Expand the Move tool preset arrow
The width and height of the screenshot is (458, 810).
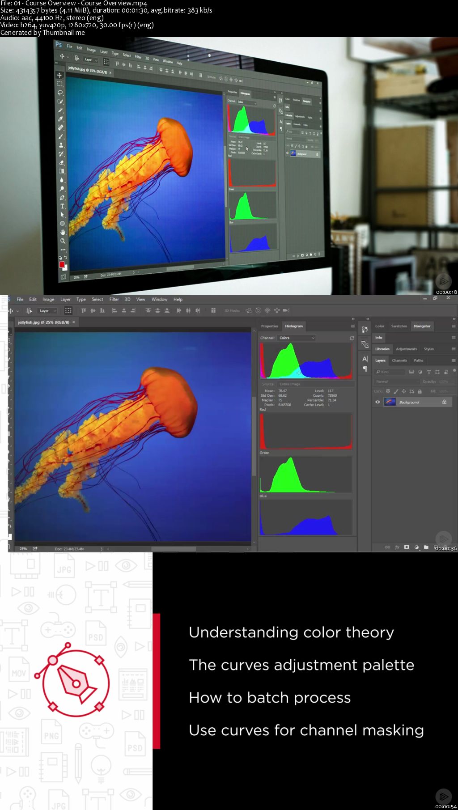pyautogui.click(x=17, y=311)
